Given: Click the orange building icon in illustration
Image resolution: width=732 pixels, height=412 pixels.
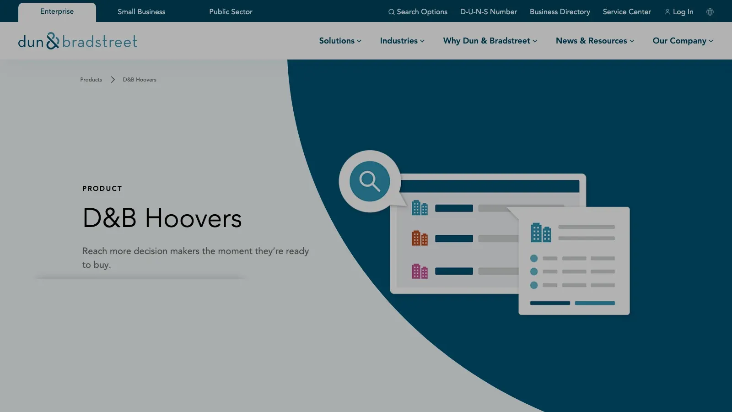Looking at the screenshot, I should (420, 238).
